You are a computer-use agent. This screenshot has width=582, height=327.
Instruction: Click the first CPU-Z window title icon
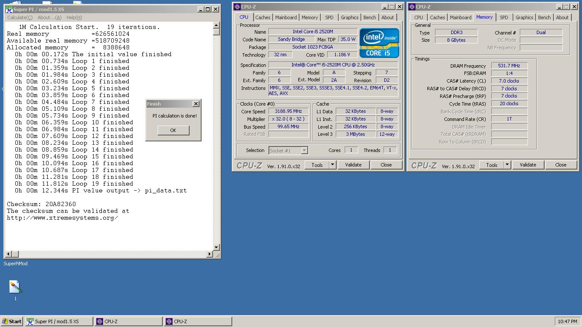237,7
